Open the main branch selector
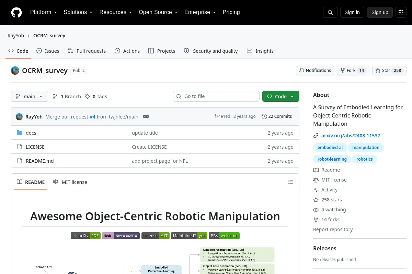 point(30,96)
